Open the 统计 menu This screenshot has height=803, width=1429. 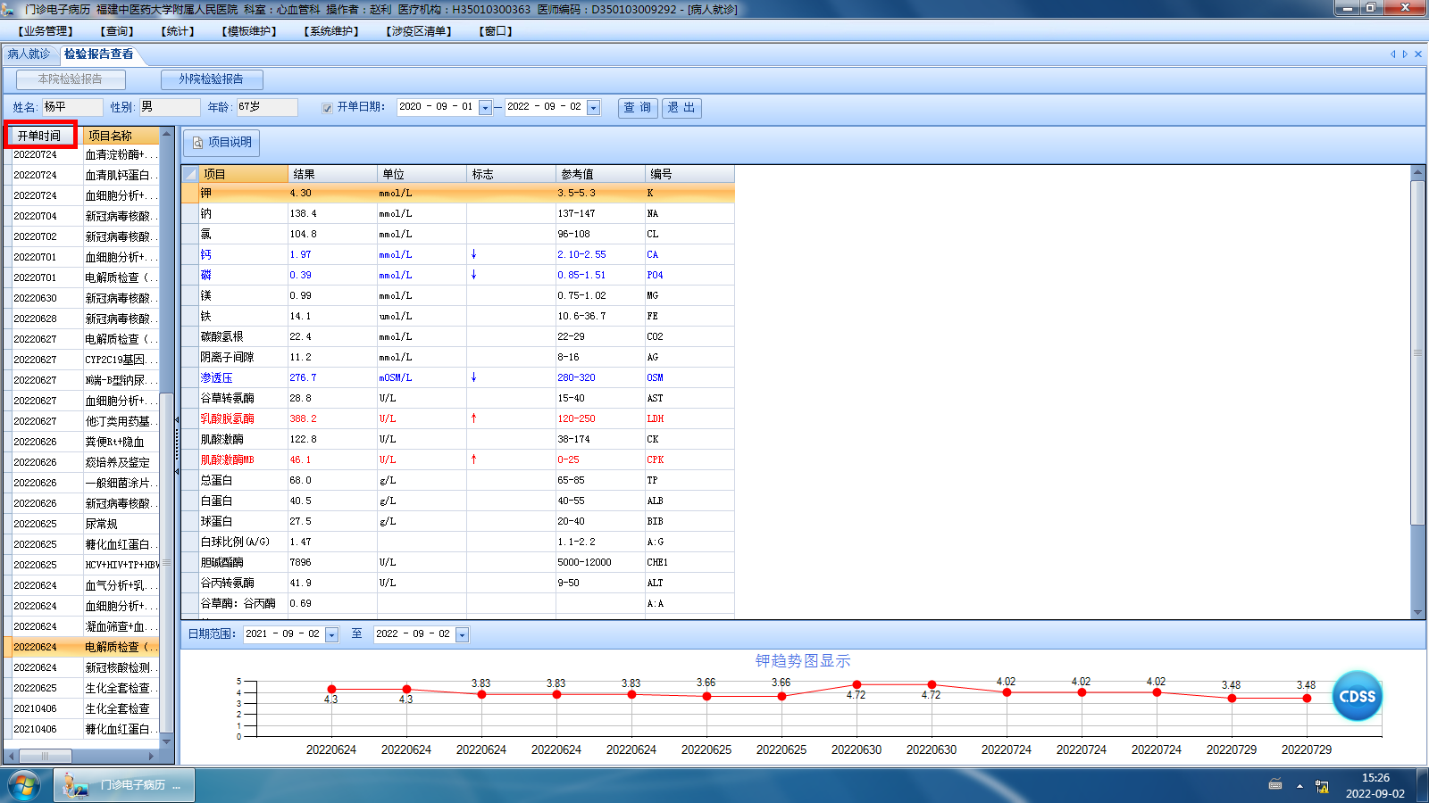point(178,31)
